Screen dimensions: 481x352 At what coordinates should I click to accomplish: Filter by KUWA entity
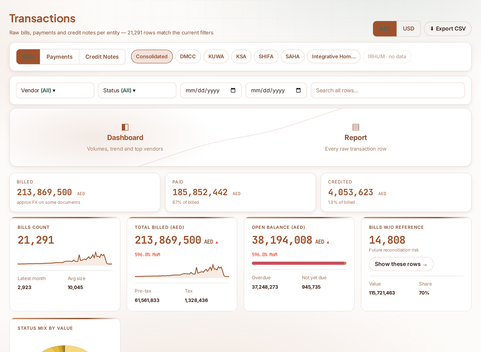click(216, 56)
